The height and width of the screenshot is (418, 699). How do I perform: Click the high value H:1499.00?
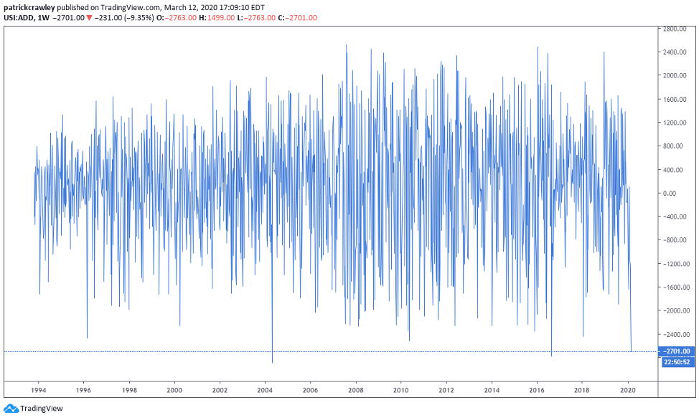(x=217, y=18)
